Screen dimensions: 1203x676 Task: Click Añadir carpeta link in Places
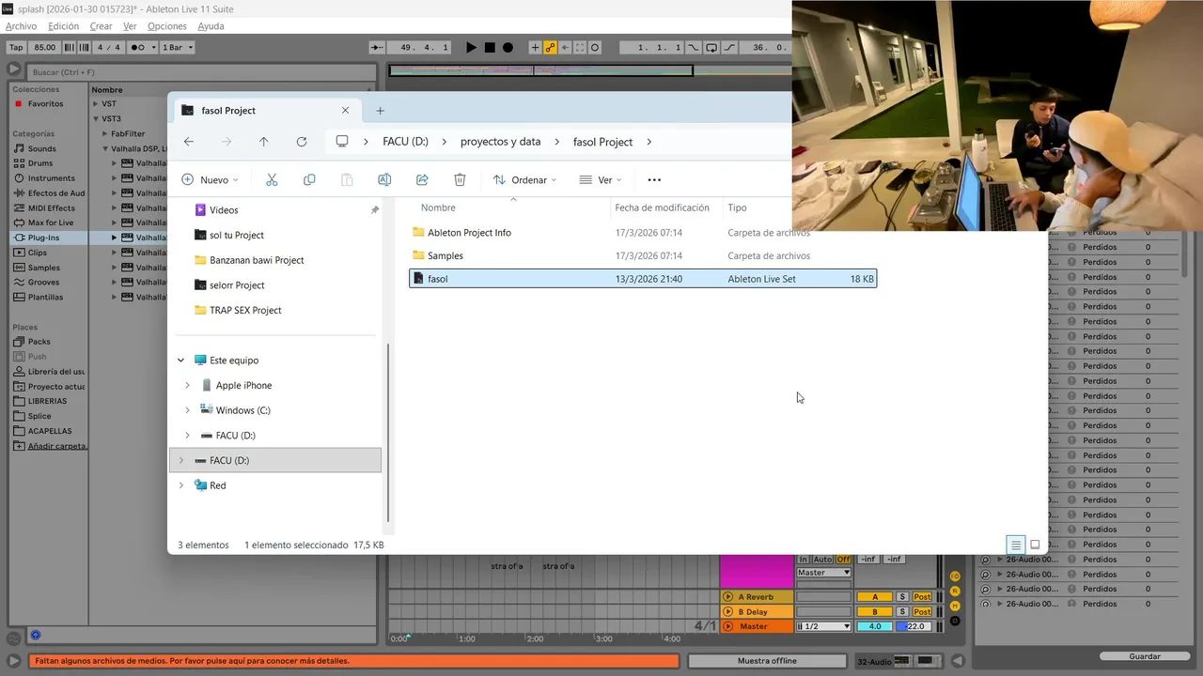coord(56,446)
